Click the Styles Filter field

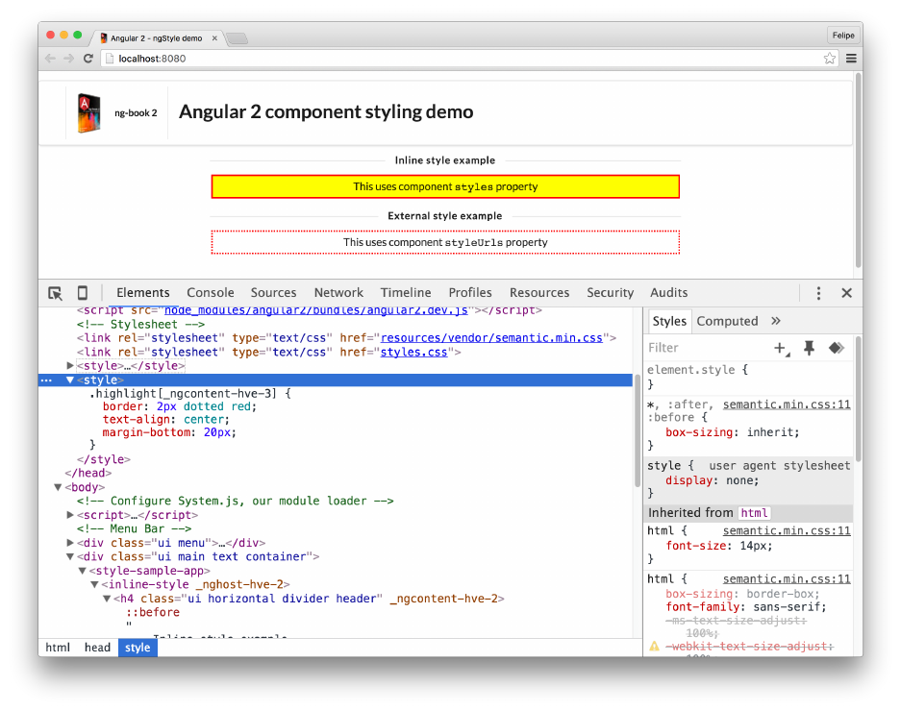(708, 348)
